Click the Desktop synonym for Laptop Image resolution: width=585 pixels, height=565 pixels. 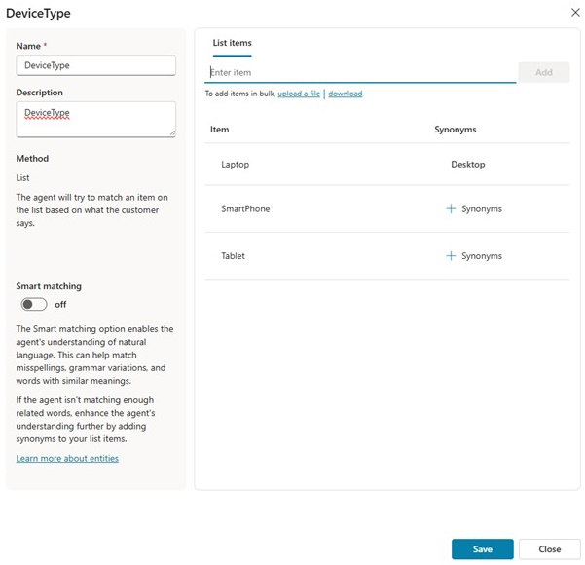(468, 165)
